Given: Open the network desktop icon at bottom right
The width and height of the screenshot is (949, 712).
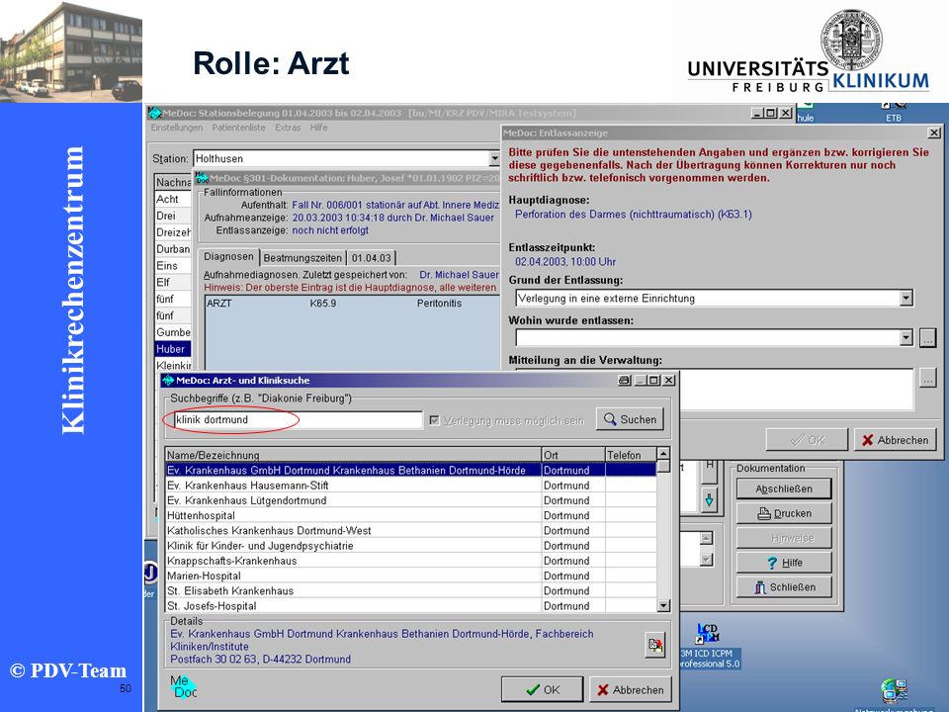Looking at the screenshot, I should [894, 691].
